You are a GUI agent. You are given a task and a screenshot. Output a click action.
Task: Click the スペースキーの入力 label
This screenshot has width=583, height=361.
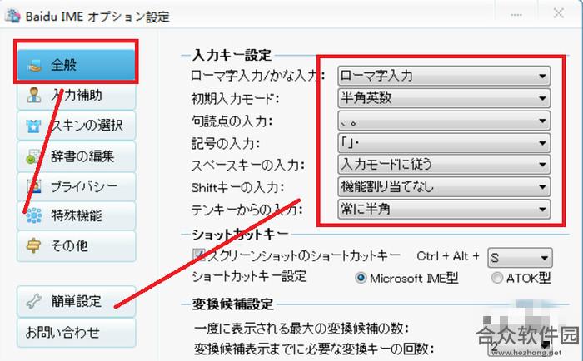(248, 166)
